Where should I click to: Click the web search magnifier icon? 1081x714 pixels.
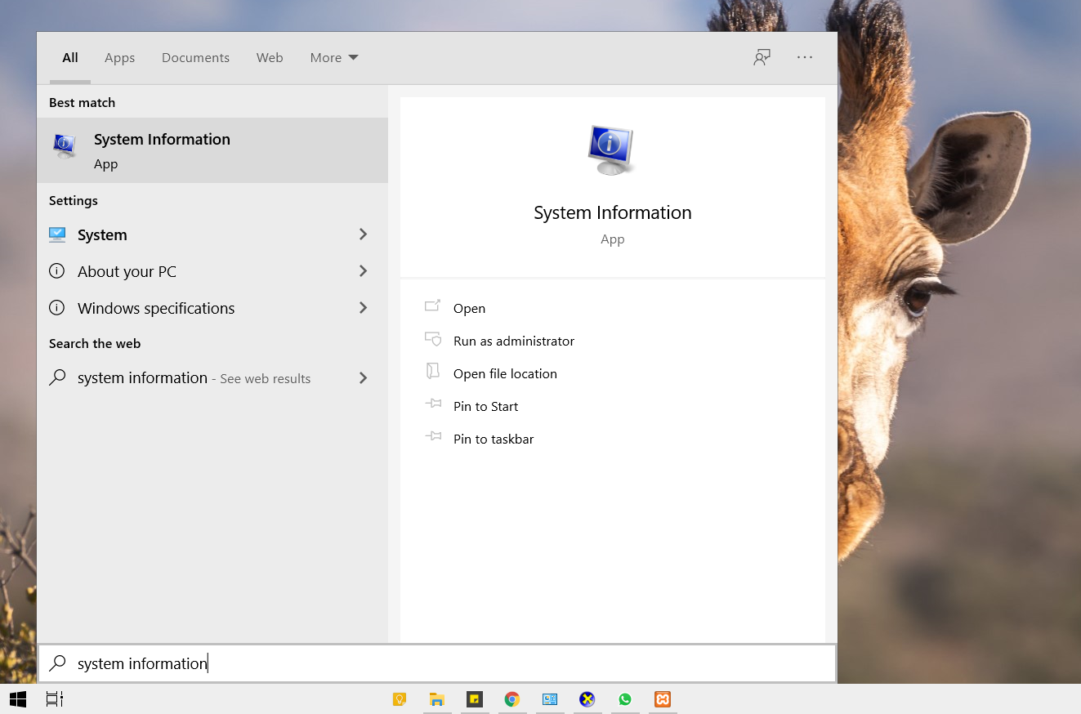pyautogui.click(x=57, y=377)
